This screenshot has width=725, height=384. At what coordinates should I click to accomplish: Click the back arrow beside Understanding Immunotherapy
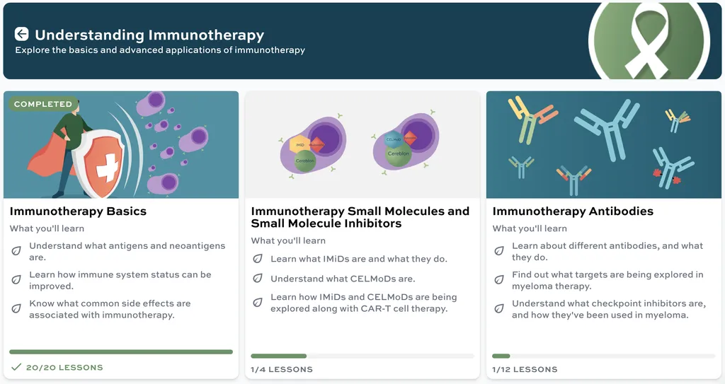[22, 34]
